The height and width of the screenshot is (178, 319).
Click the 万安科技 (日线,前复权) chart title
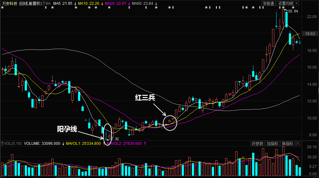coord(22,3)
